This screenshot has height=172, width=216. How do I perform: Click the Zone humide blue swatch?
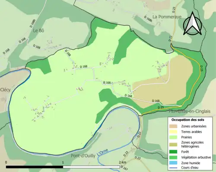tap(173, 163)
